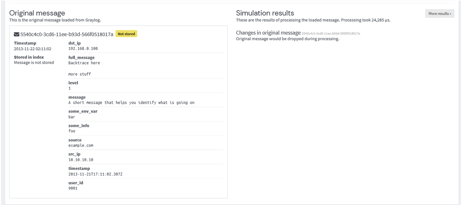The image size is (461, 205).
Task: Click the level field label
Action: (73, 83)
